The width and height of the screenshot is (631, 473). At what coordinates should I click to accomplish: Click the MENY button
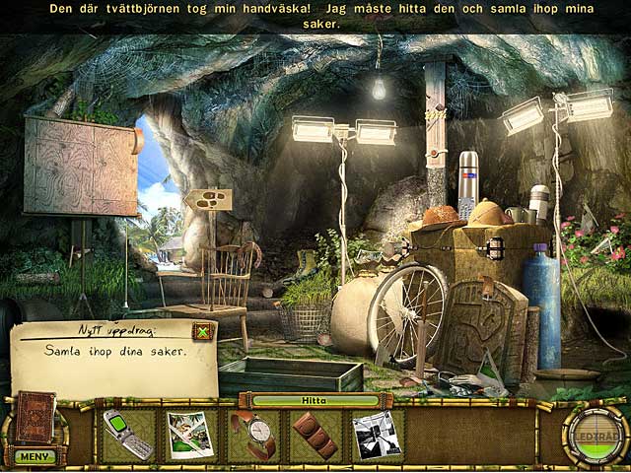click(35, 455)
